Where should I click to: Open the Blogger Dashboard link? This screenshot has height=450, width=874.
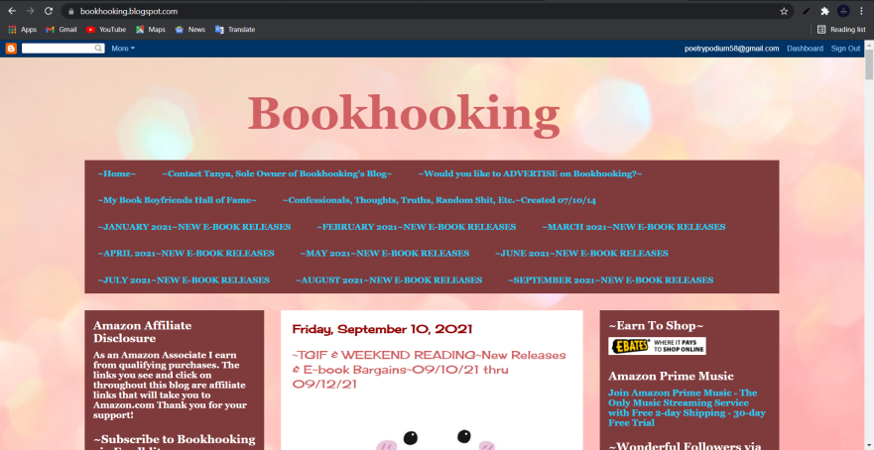point(805,49)
